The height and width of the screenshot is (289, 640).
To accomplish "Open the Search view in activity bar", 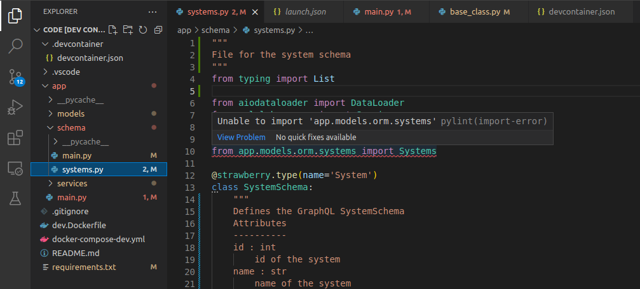I will point(15,46).
